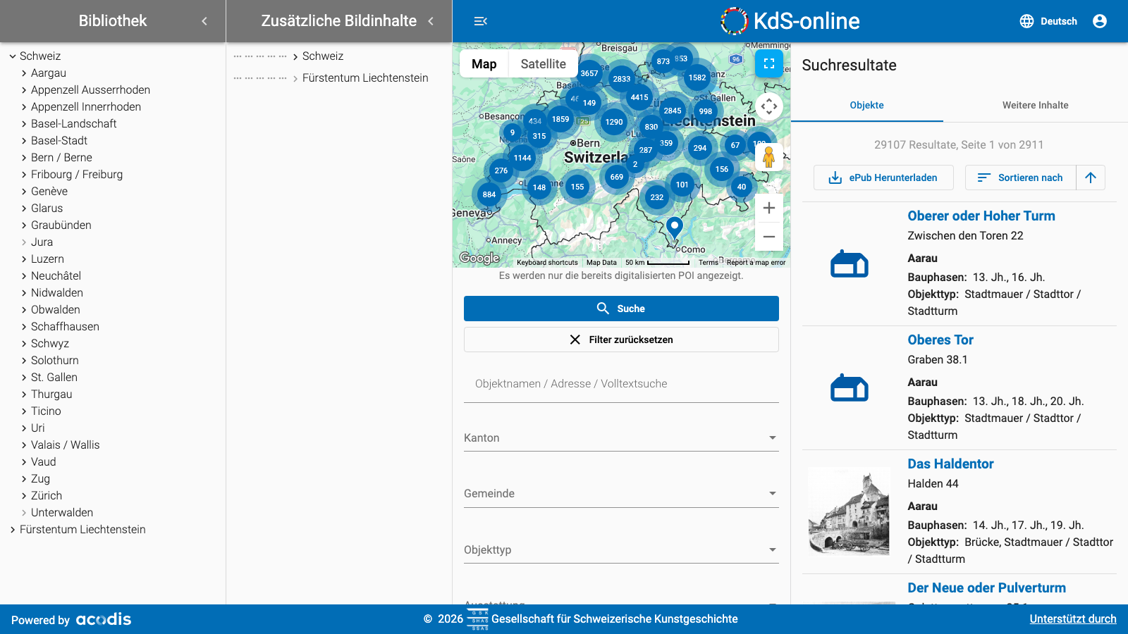Switch the map to Satellite view
The image size is (1128, 634).
(x=543, y=63)
